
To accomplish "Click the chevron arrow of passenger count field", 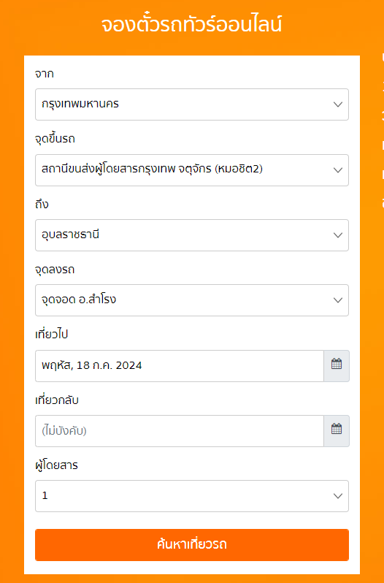I will [x=338, y=496].
